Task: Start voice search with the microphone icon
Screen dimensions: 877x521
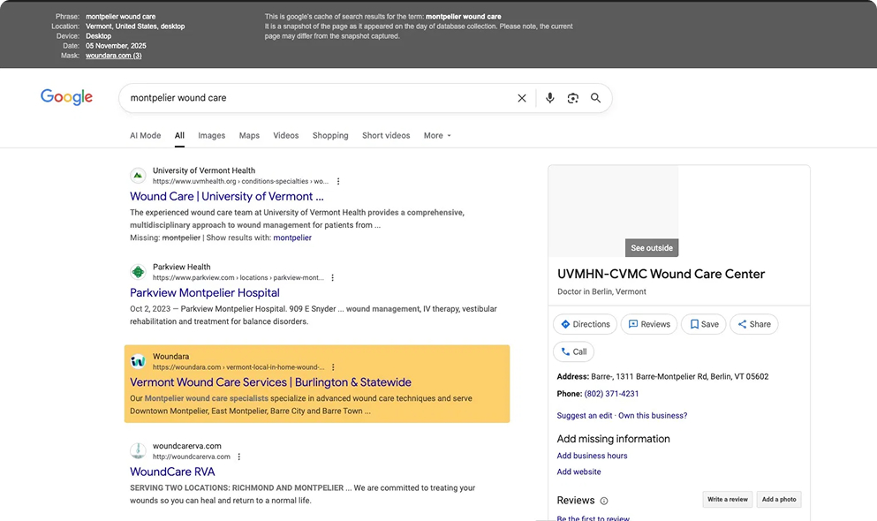Action: pos(550,98)
